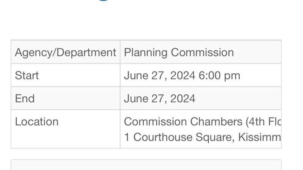Select the Planning Commission value
The image size is (303, 170).
[179, 53]
